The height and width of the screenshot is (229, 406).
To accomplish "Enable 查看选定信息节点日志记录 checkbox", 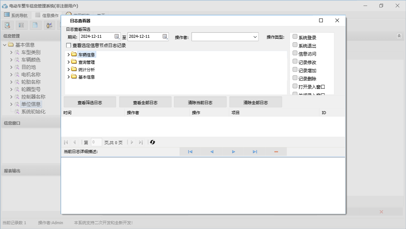I will pos(68,46).
